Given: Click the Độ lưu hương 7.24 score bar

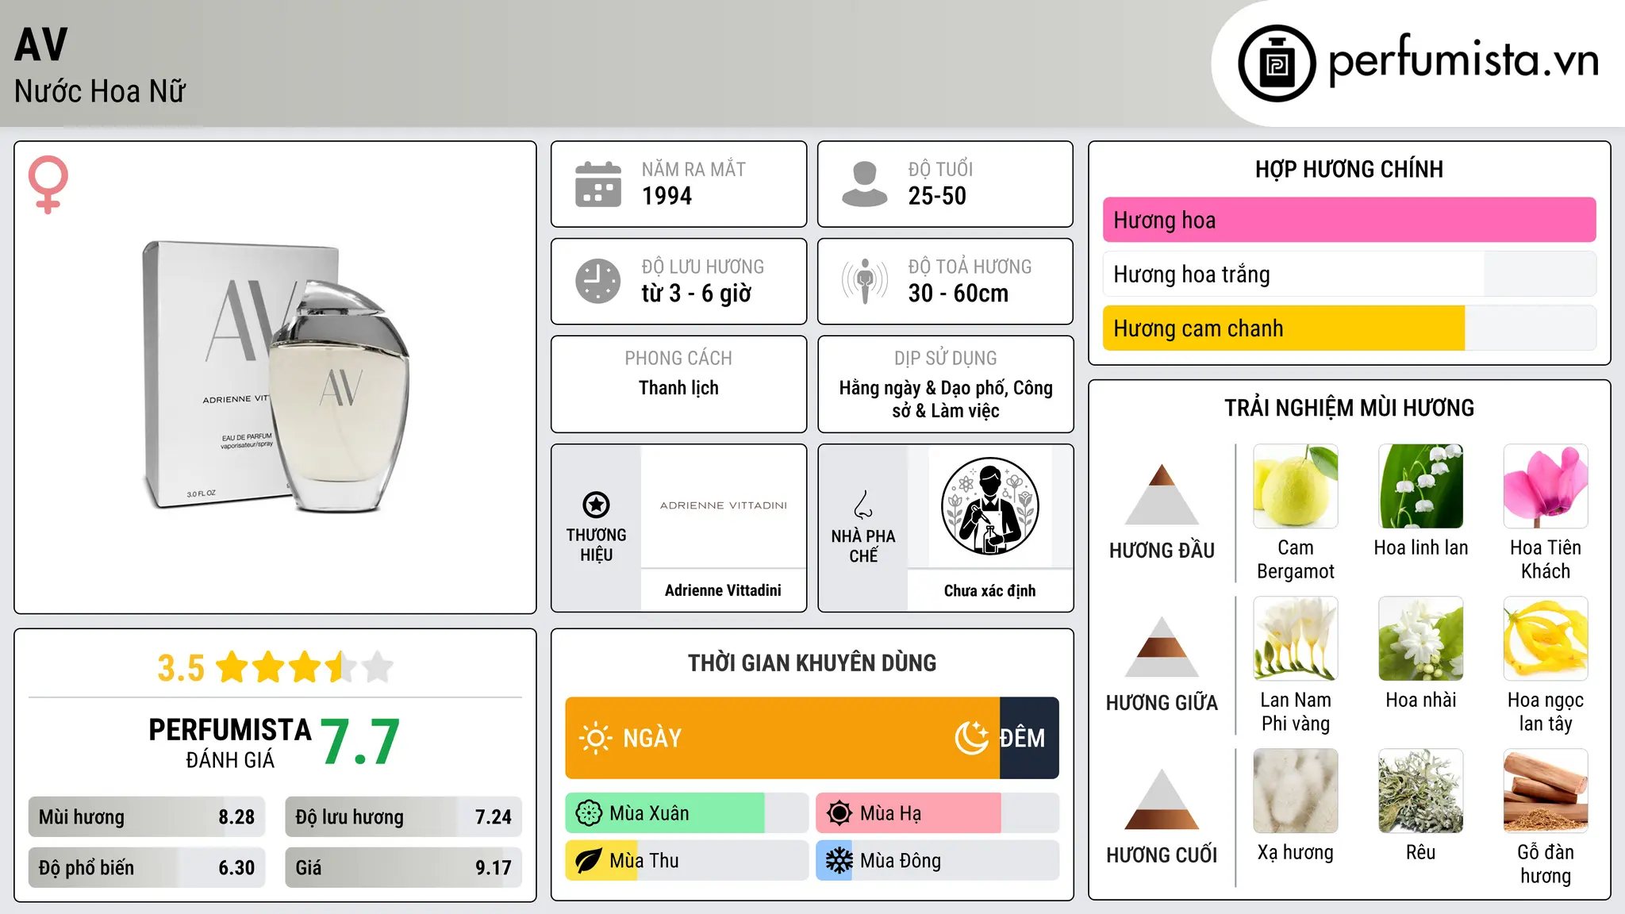Looking at the screenshot, I should (404, 817).
